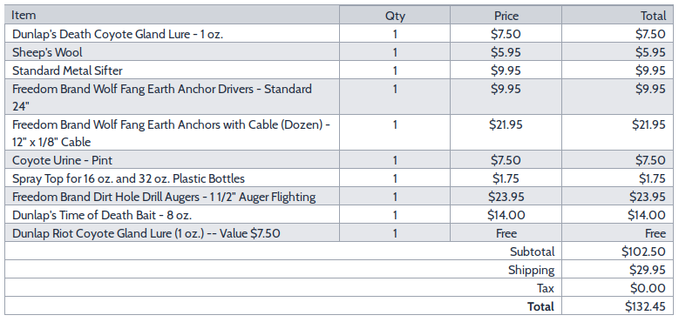
Task: Click the Standard Metal Sifter item
Action: [67, 70]
